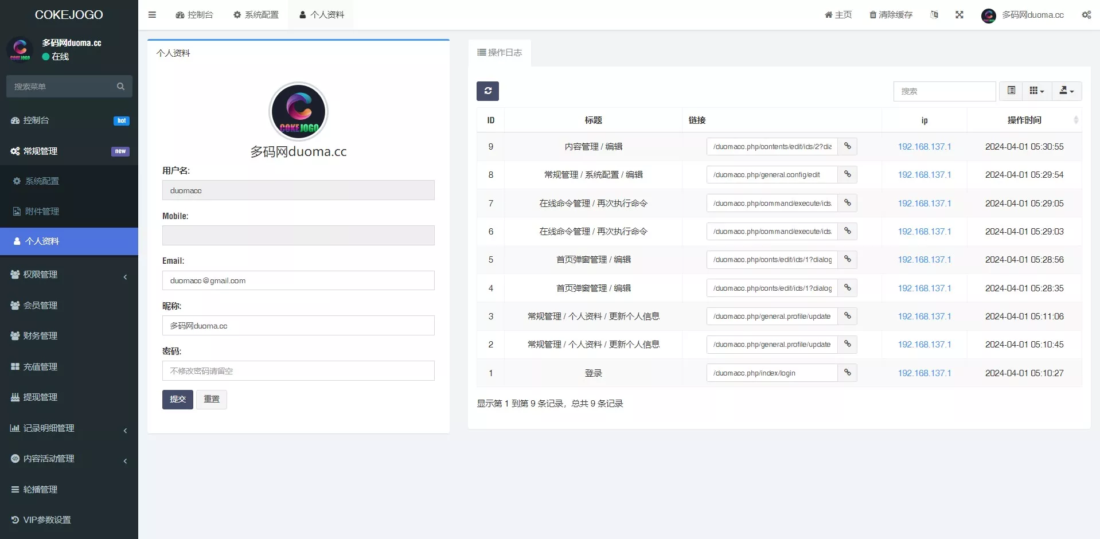The image size is (1100, 539).
Task: Clear cache using the trash icon
Action: click(890, 14)
